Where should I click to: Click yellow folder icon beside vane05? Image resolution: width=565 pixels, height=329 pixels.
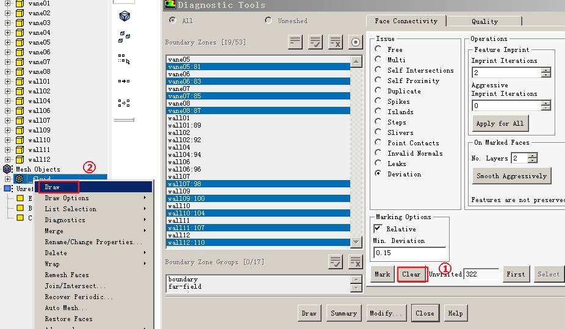(20, 43)
